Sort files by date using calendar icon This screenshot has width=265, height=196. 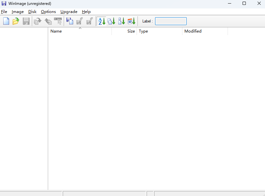[131, 21]
